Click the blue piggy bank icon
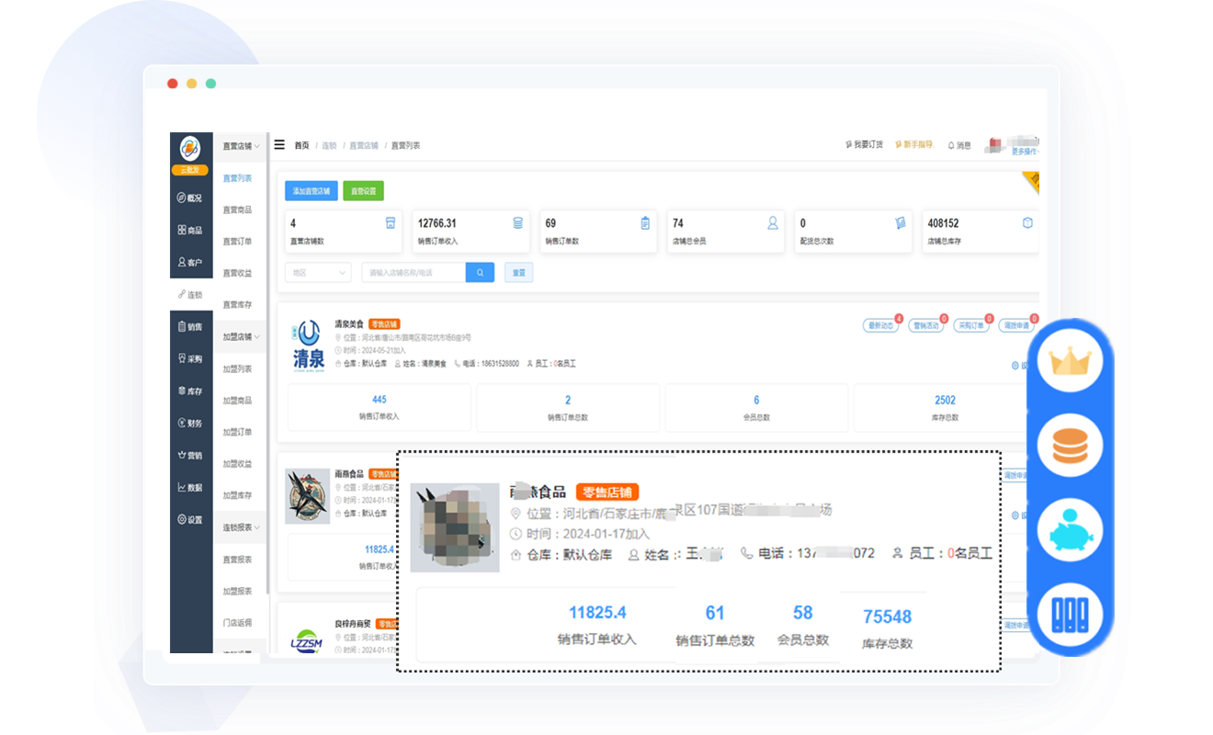 [x=1070, y=532]
